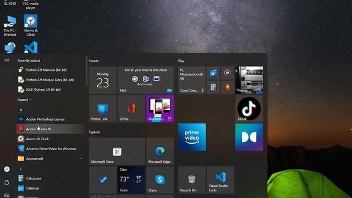Open the Microsoft Store tile
The height and width of the screenshot is (198, 352).
click(x=117, y=151)
